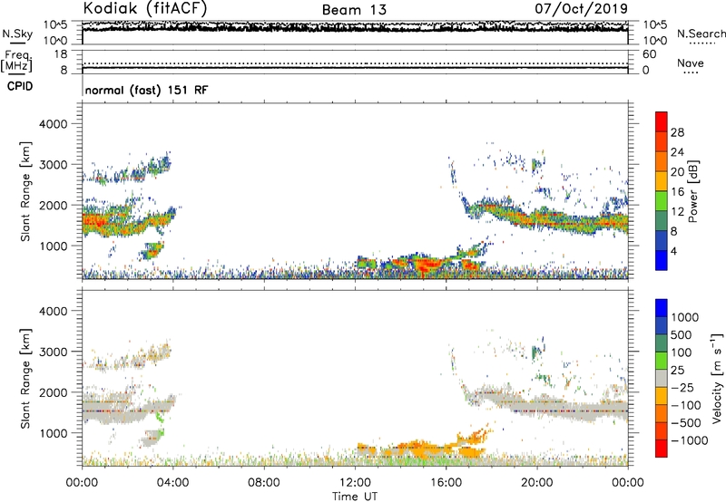Click the "Freq. [MHz]" axis label
Screen dimensions: 726x502
tap(17, 61)
